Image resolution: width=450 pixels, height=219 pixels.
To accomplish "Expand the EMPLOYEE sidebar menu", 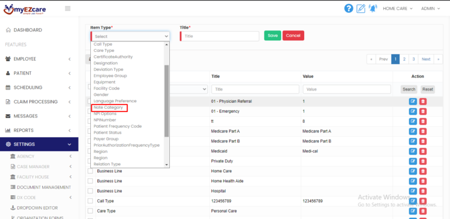I will [x=39, y=59].
